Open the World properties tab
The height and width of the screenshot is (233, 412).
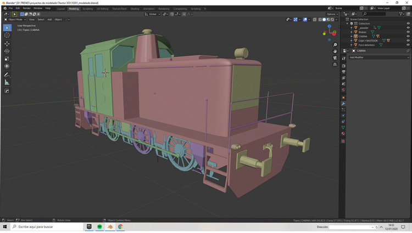coord(343,90)
